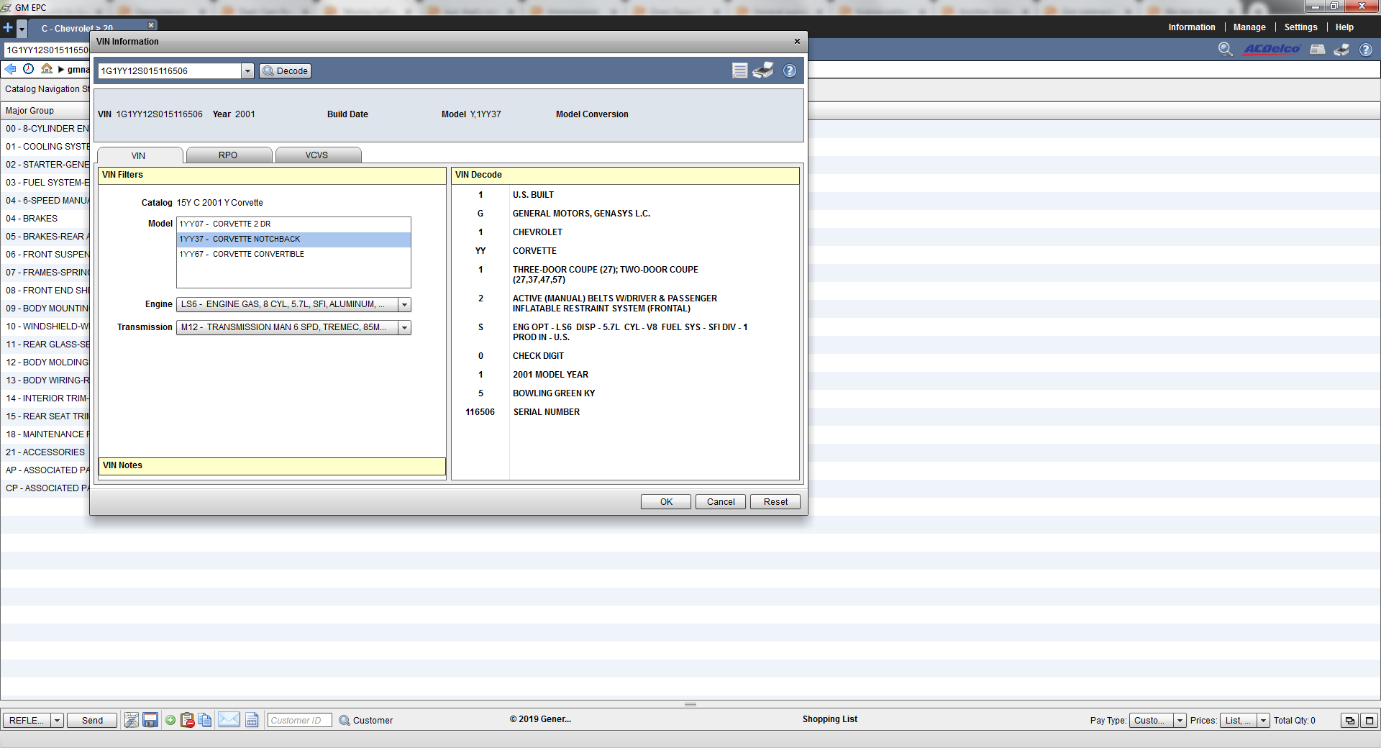Screen dimensions: 1381x748
Task: Open help in the VIN Information dialog
Action: 790,70
